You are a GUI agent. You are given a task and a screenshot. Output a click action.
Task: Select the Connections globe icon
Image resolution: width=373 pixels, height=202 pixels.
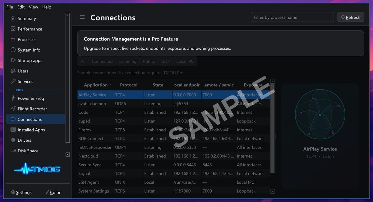click(13, 119)
